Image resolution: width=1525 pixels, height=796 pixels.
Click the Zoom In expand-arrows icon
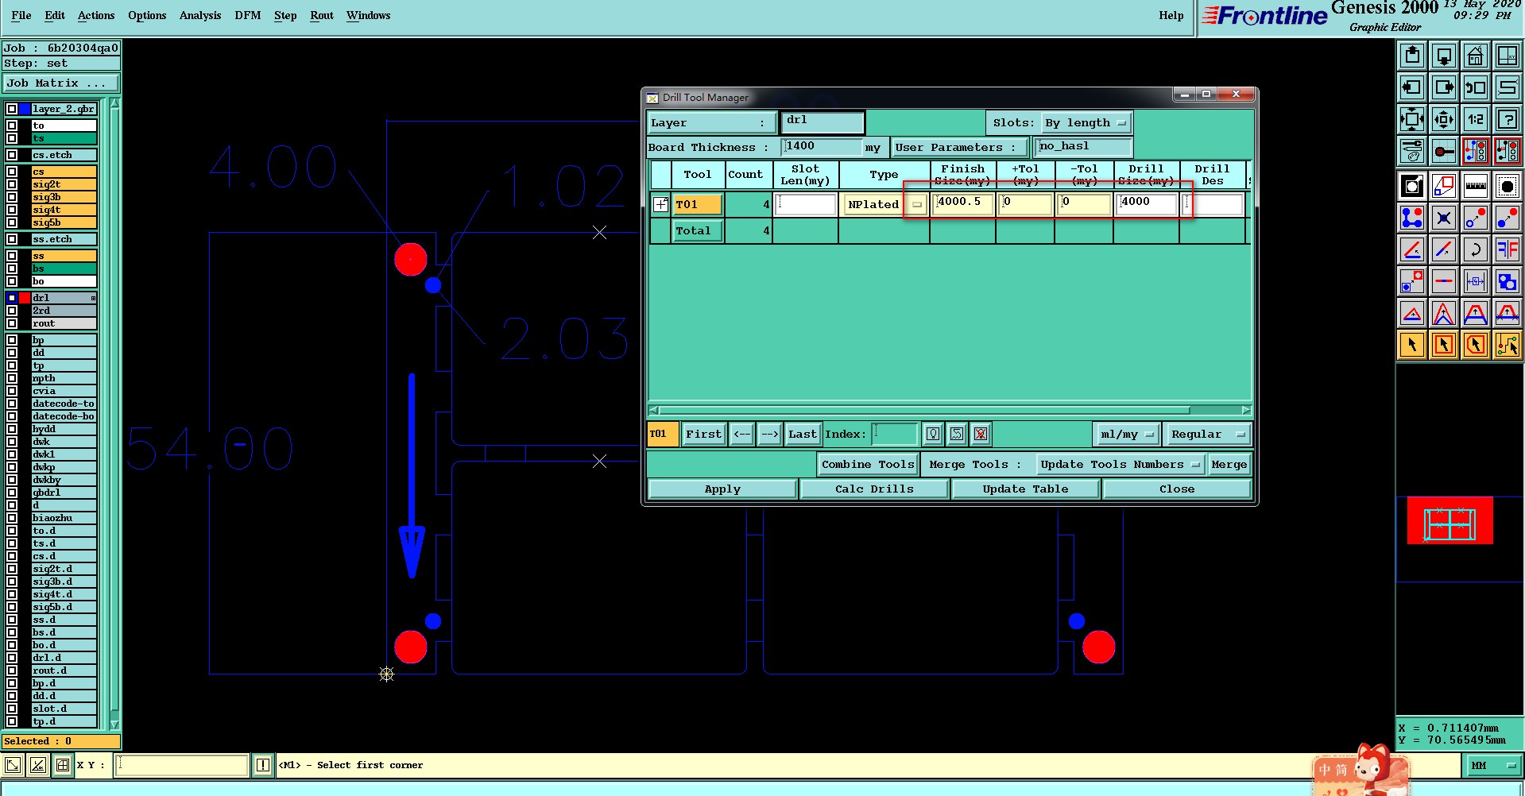pyautogui.click(x=1412, y=119)
